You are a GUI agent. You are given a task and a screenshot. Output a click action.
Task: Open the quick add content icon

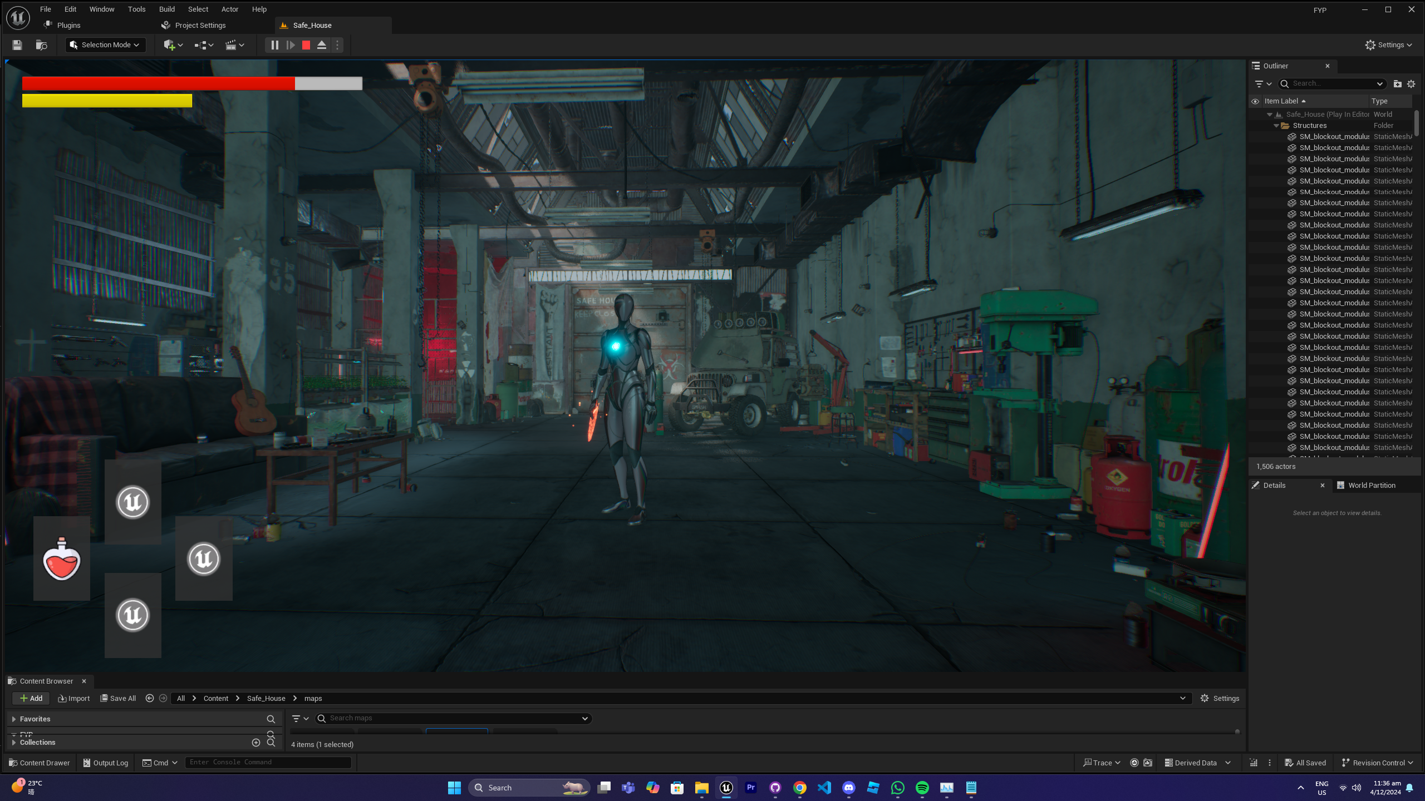point(173,45)
